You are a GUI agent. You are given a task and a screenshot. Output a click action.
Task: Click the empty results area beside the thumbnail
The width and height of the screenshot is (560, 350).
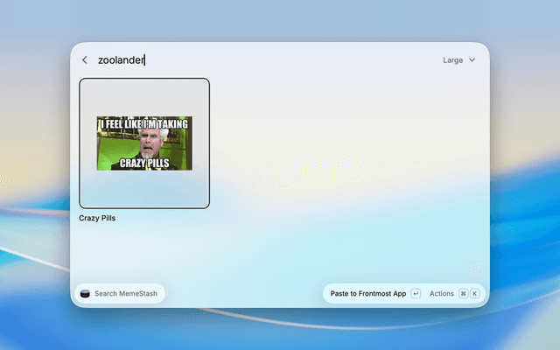coord(346,161)
